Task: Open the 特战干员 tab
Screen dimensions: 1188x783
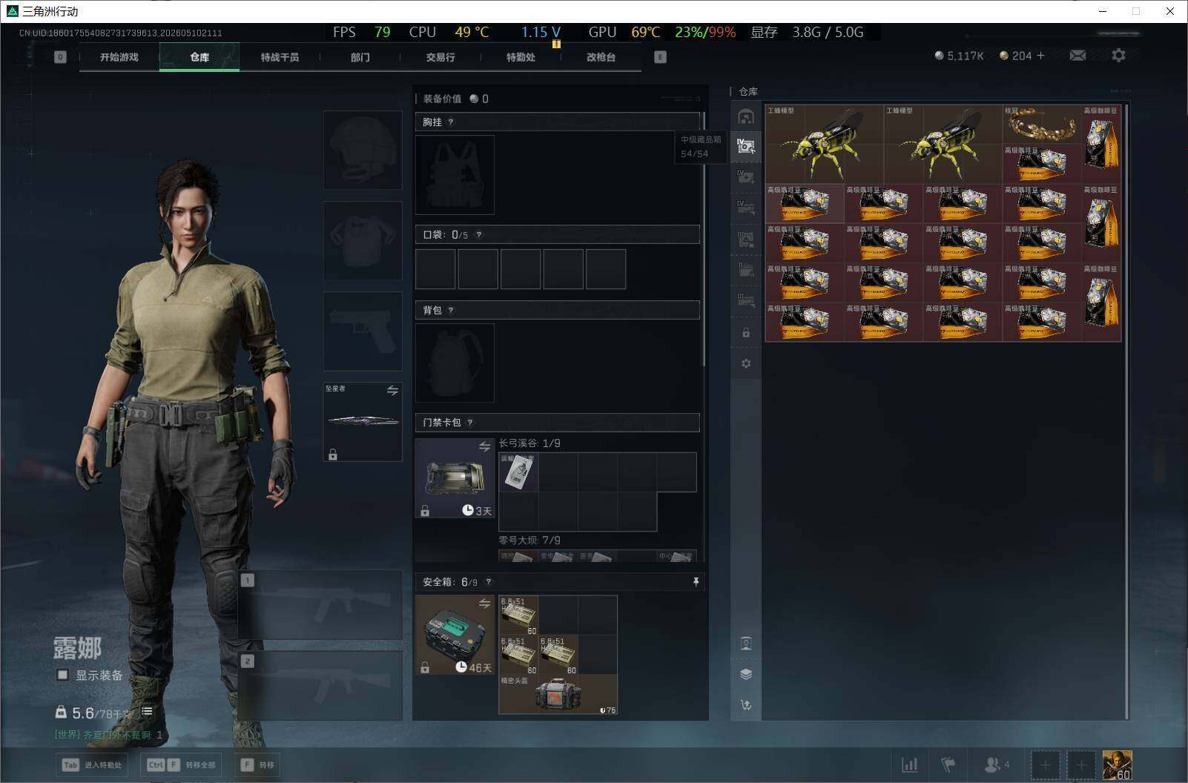Action: tap(280, 57)
